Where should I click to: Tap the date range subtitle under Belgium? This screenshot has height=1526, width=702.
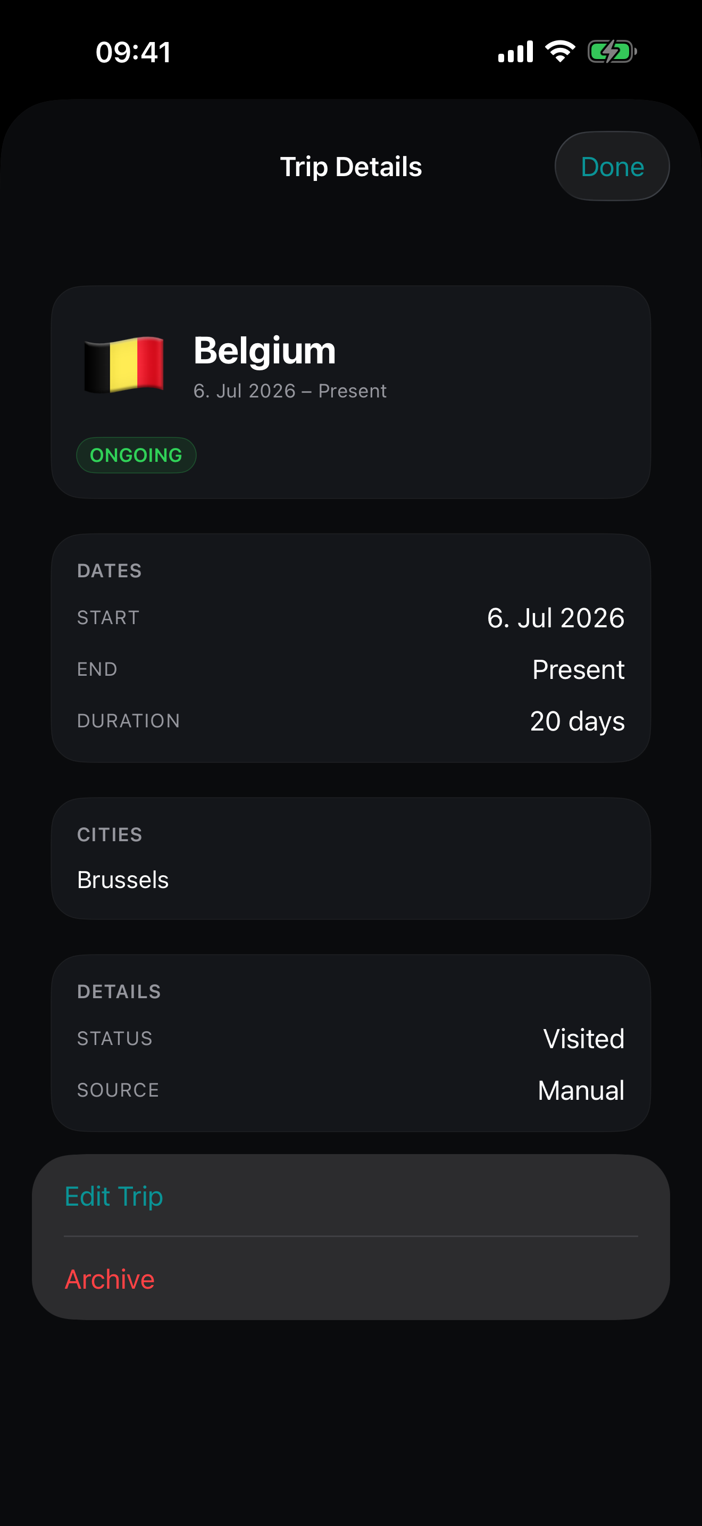(290, 391)
